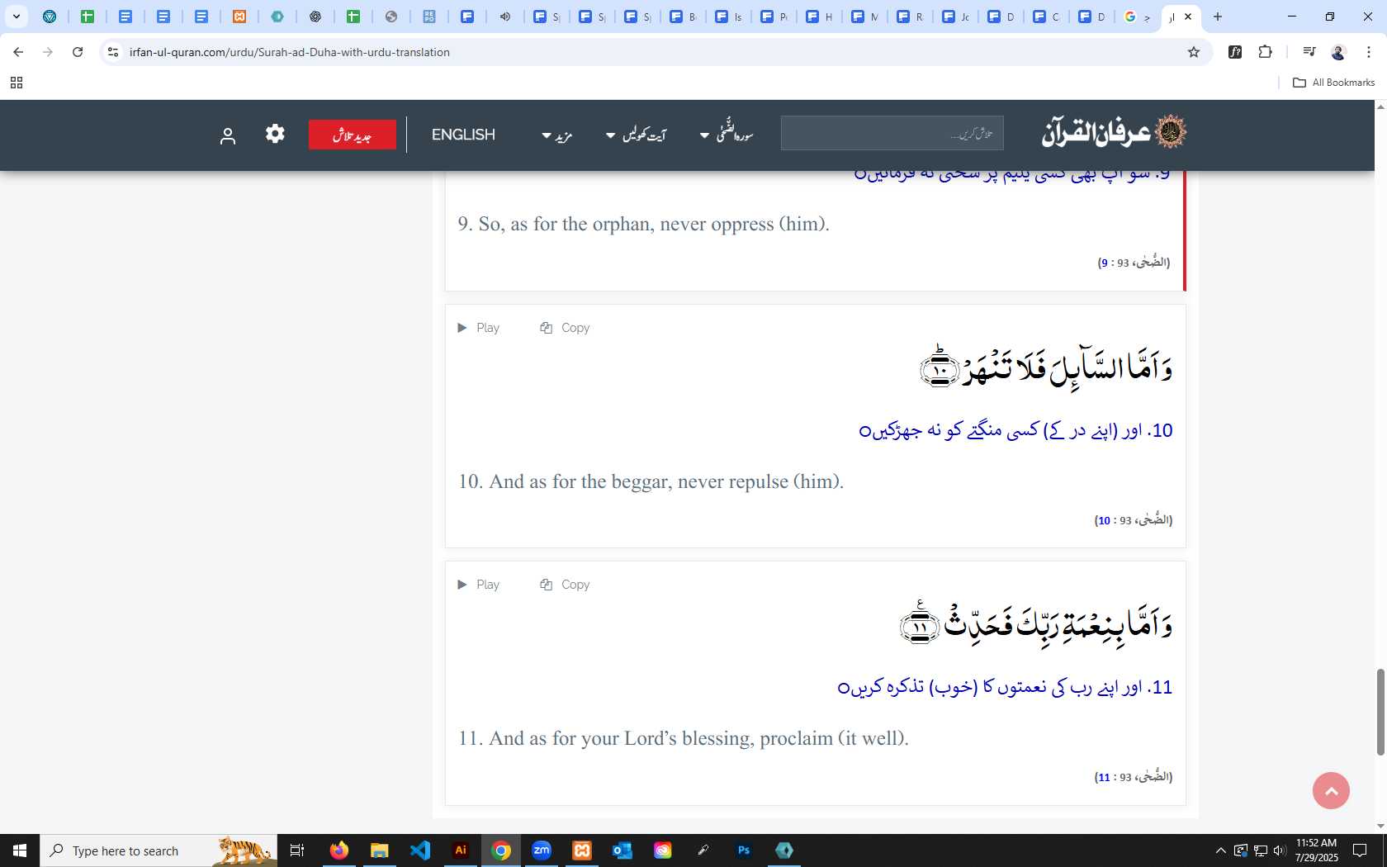Viewport: 1387px width, 867px height.
Task: Click the font extension icon in toolbar
Action: click(x=1235, y=52)
